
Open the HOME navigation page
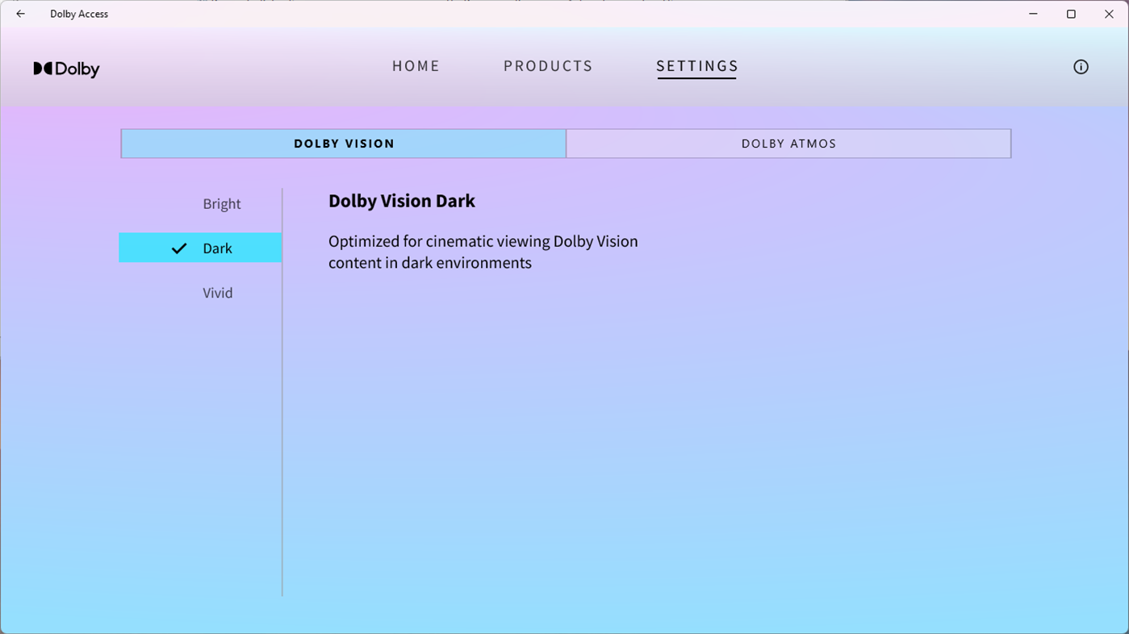416,66
